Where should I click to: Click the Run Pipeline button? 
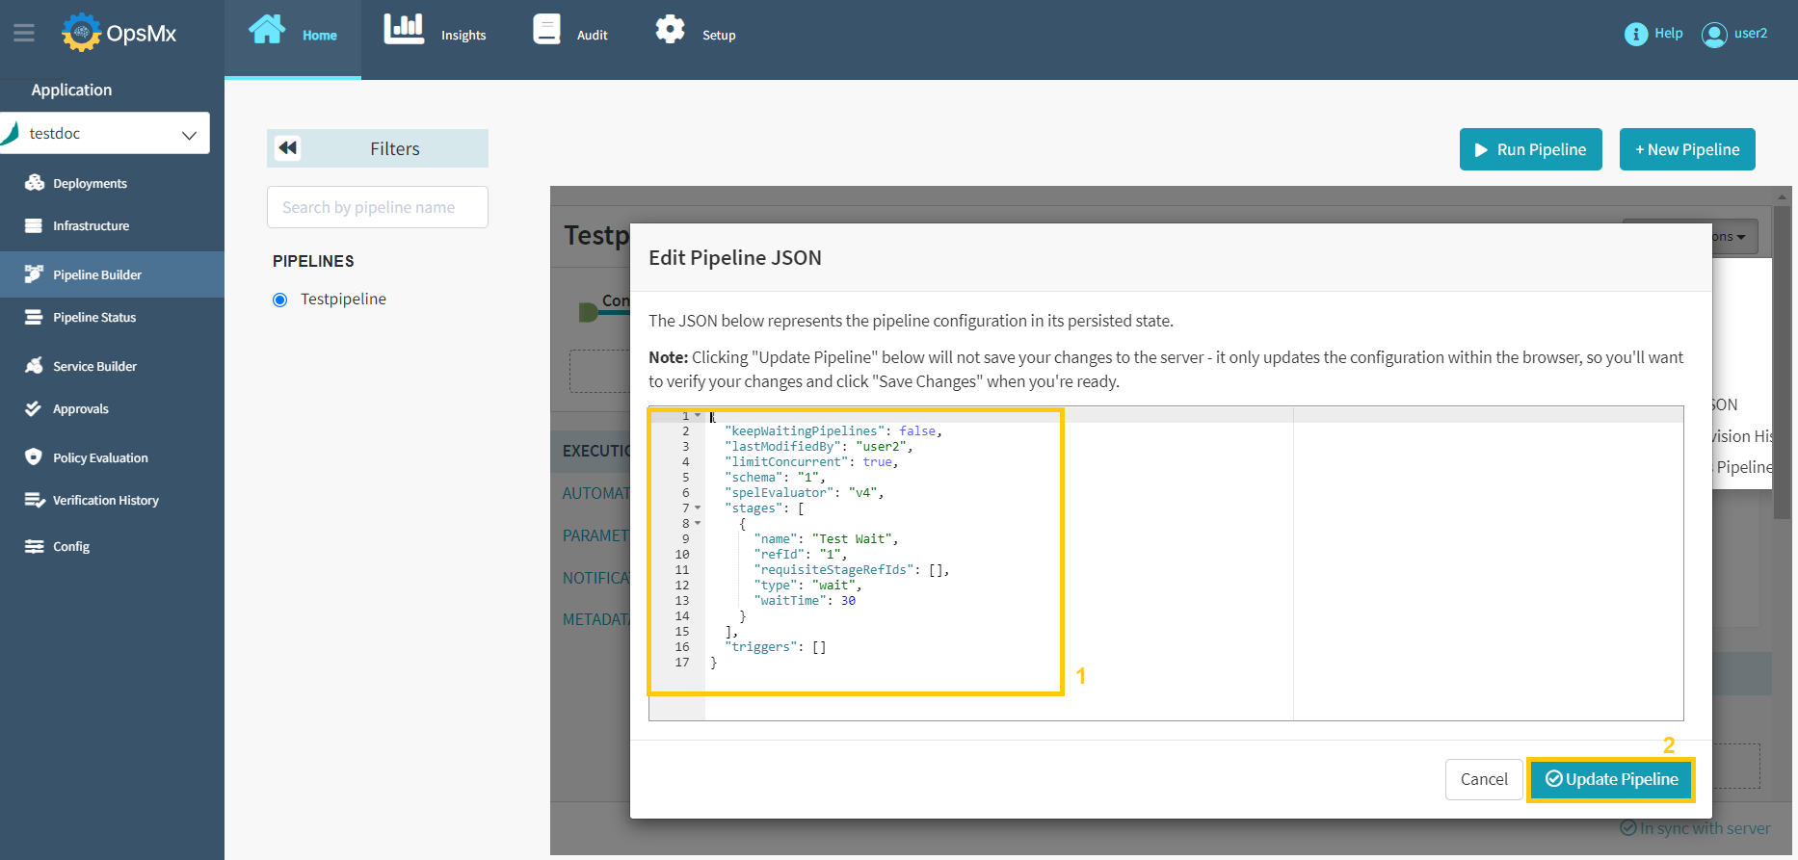1530,149
